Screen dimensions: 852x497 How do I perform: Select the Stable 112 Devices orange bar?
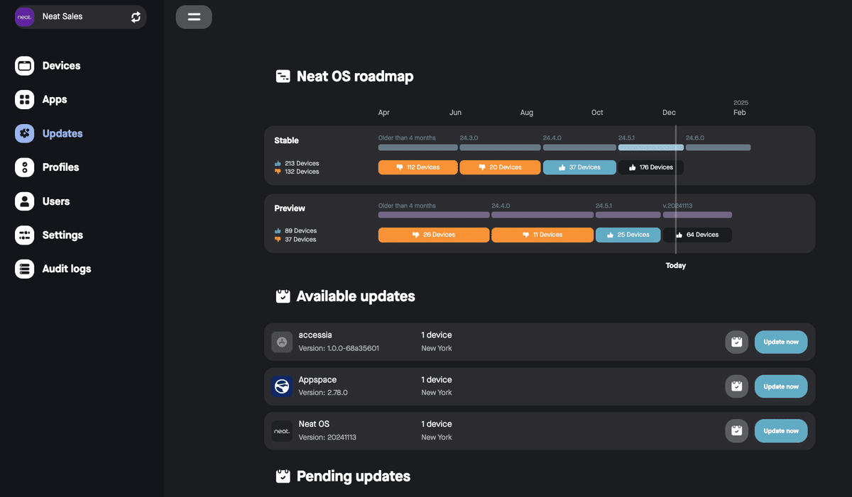click(418, 167)
